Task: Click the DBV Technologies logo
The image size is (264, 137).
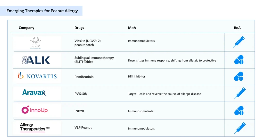Action: click(36, 43)
